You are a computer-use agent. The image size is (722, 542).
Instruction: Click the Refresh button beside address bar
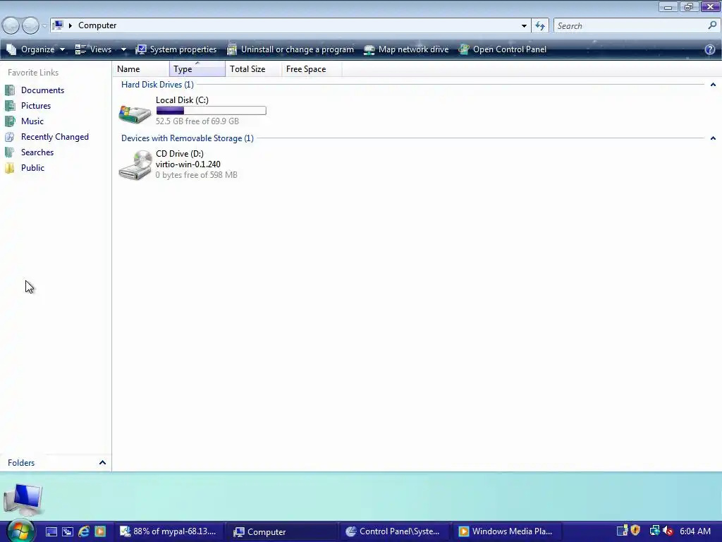tap(540, 26)
